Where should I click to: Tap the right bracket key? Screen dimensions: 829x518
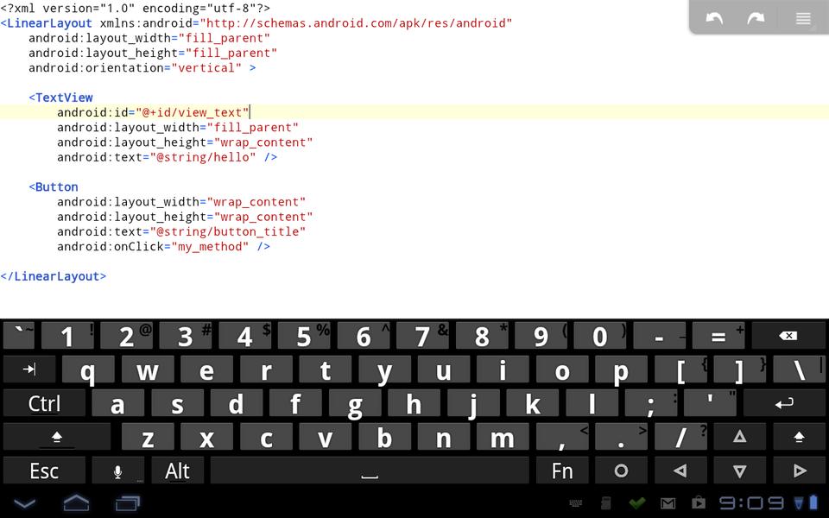[740, 369]
